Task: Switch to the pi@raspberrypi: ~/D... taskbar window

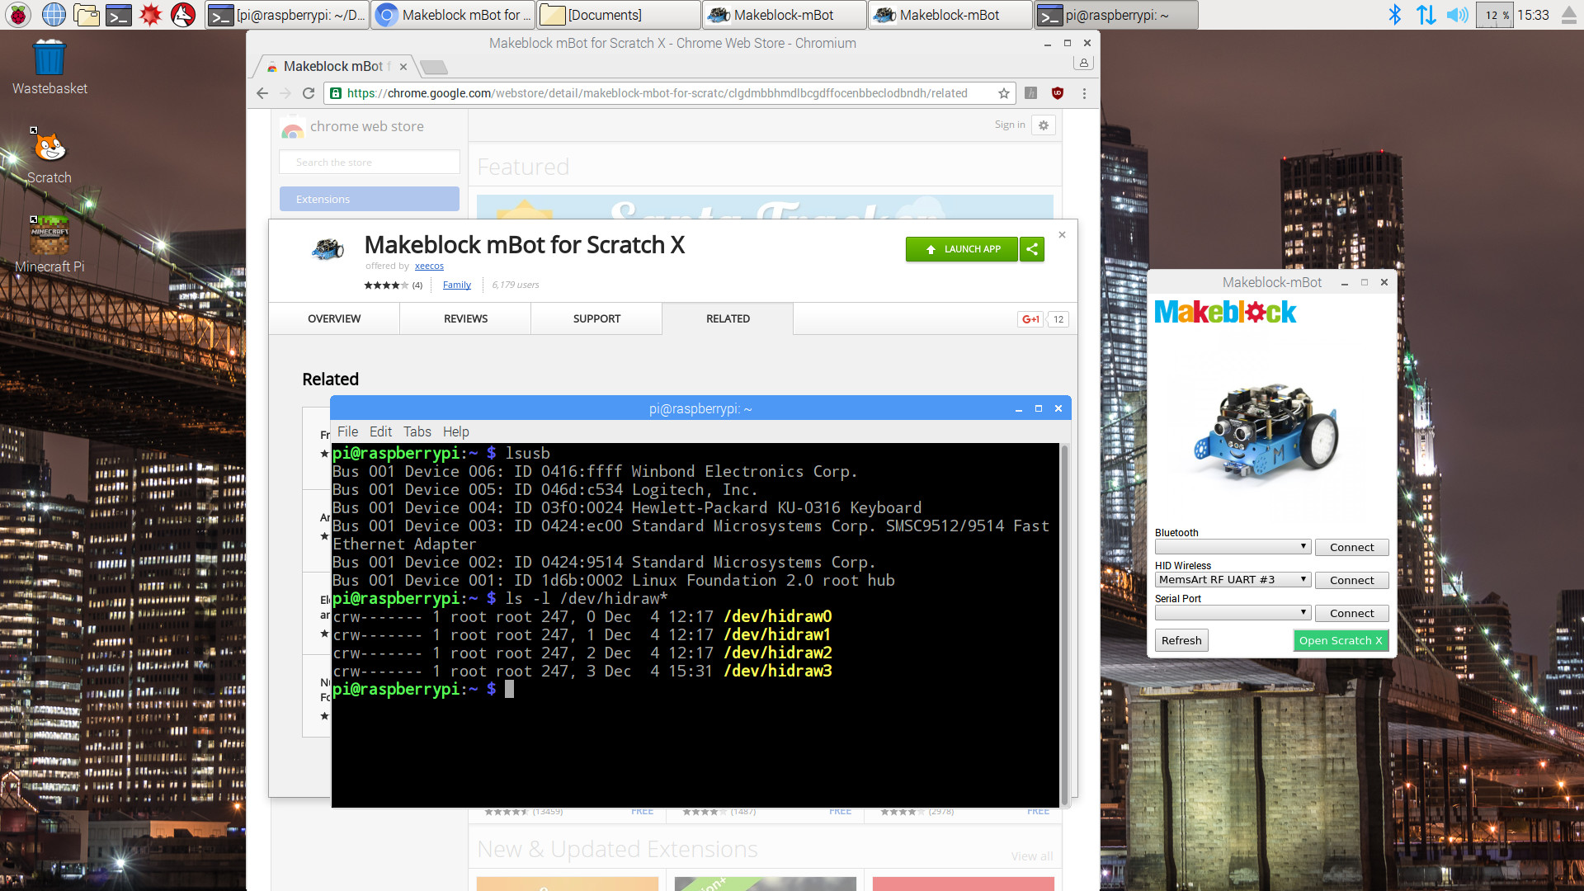Action: pos(286,14)
